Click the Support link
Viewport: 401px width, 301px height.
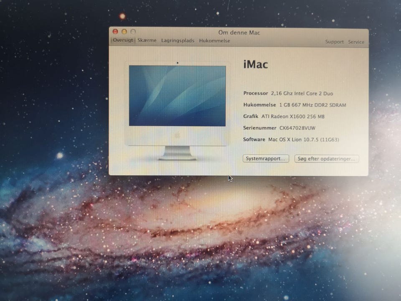click(x=334, y=42)
